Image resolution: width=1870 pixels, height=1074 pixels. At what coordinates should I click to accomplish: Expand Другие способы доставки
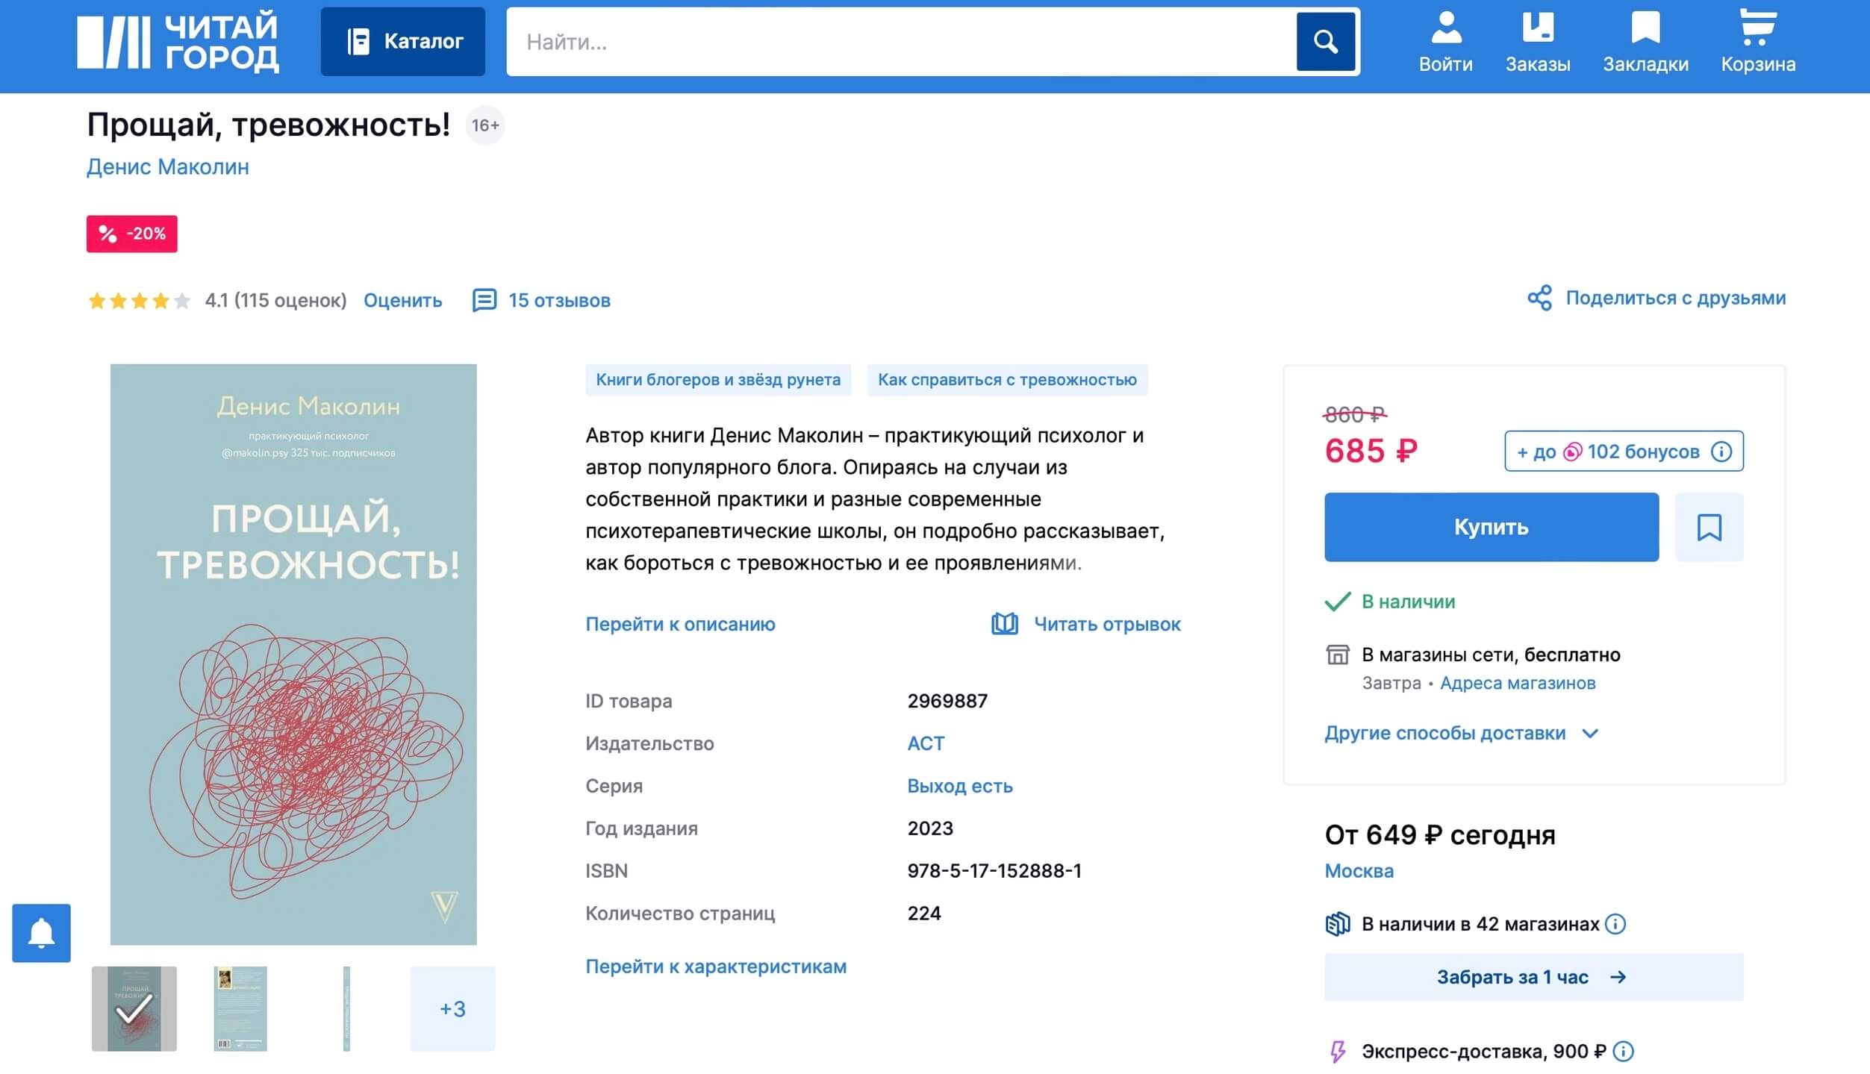(1461, 733)
